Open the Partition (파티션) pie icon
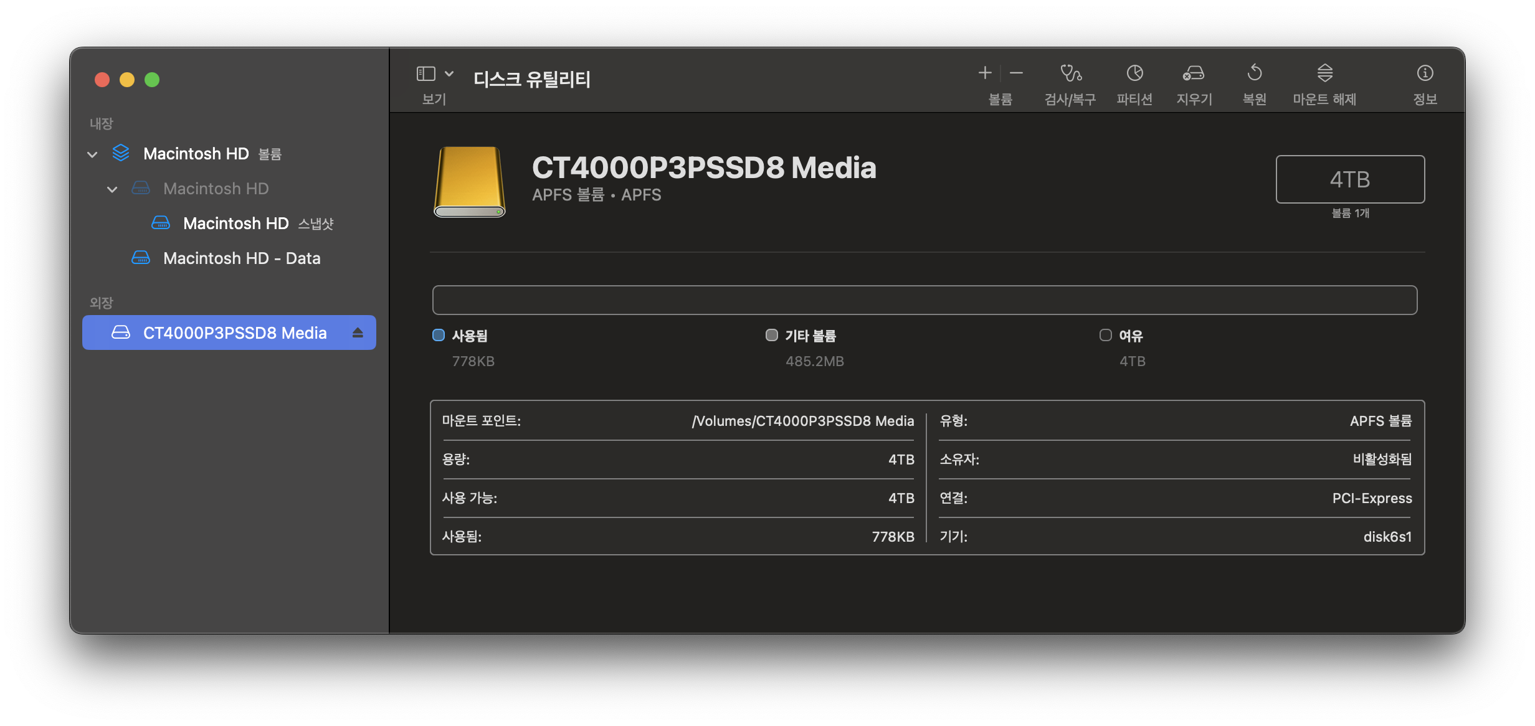Screen dimensions: 1535x726 click(1134, 74)
